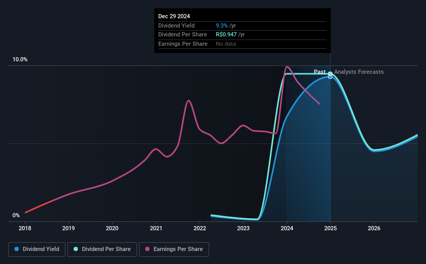This screenshot has width=426, height=264.
Task: Select the blue data point marker at 2025
Action: click(330, 77)
